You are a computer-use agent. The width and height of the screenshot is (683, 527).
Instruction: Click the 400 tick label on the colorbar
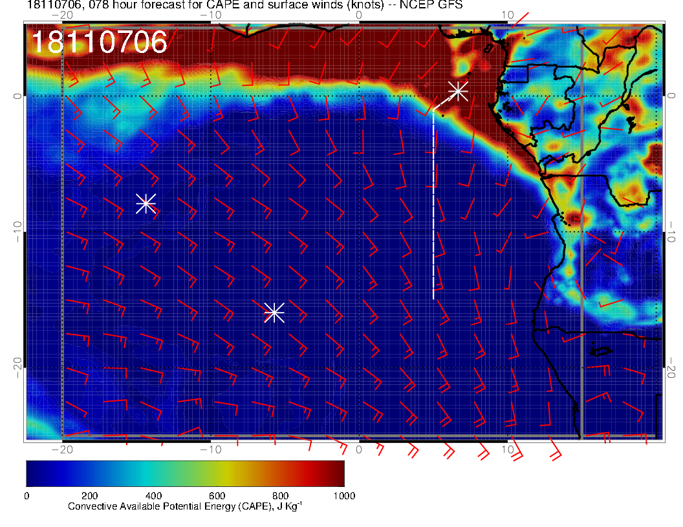tap(153, 496)
